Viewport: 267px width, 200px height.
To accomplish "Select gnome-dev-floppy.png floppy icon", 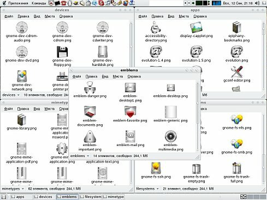I will [x=62, y=52].
